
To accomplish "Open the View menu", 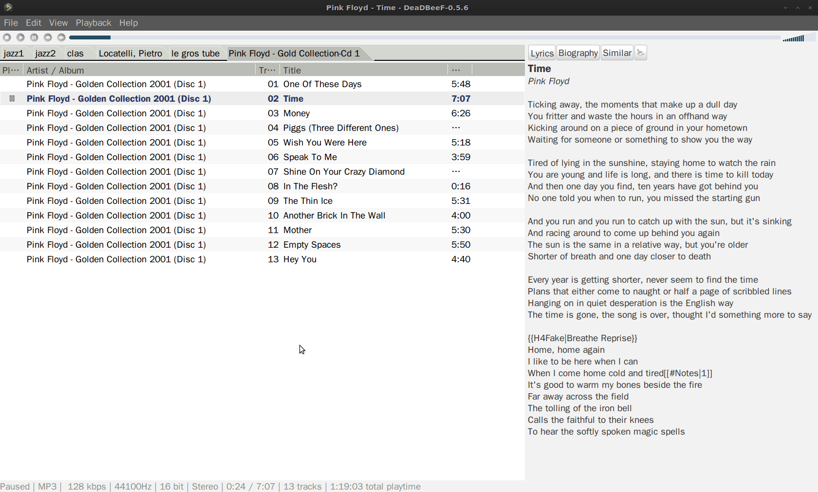I will pyautogui.click(x=58, y=23).
